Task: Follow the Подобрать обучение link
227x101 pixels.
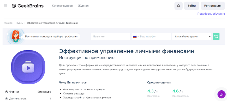Action: [x=211, y=14]
